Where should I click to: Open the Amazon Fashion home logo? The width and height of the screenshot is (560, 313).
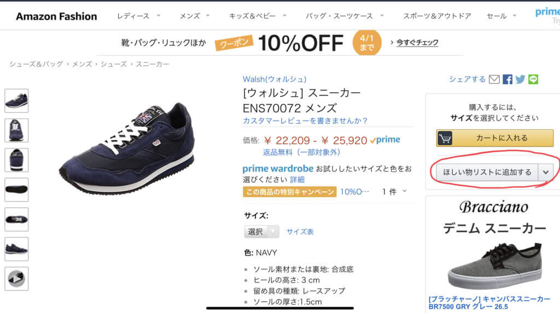coord(56,16)
